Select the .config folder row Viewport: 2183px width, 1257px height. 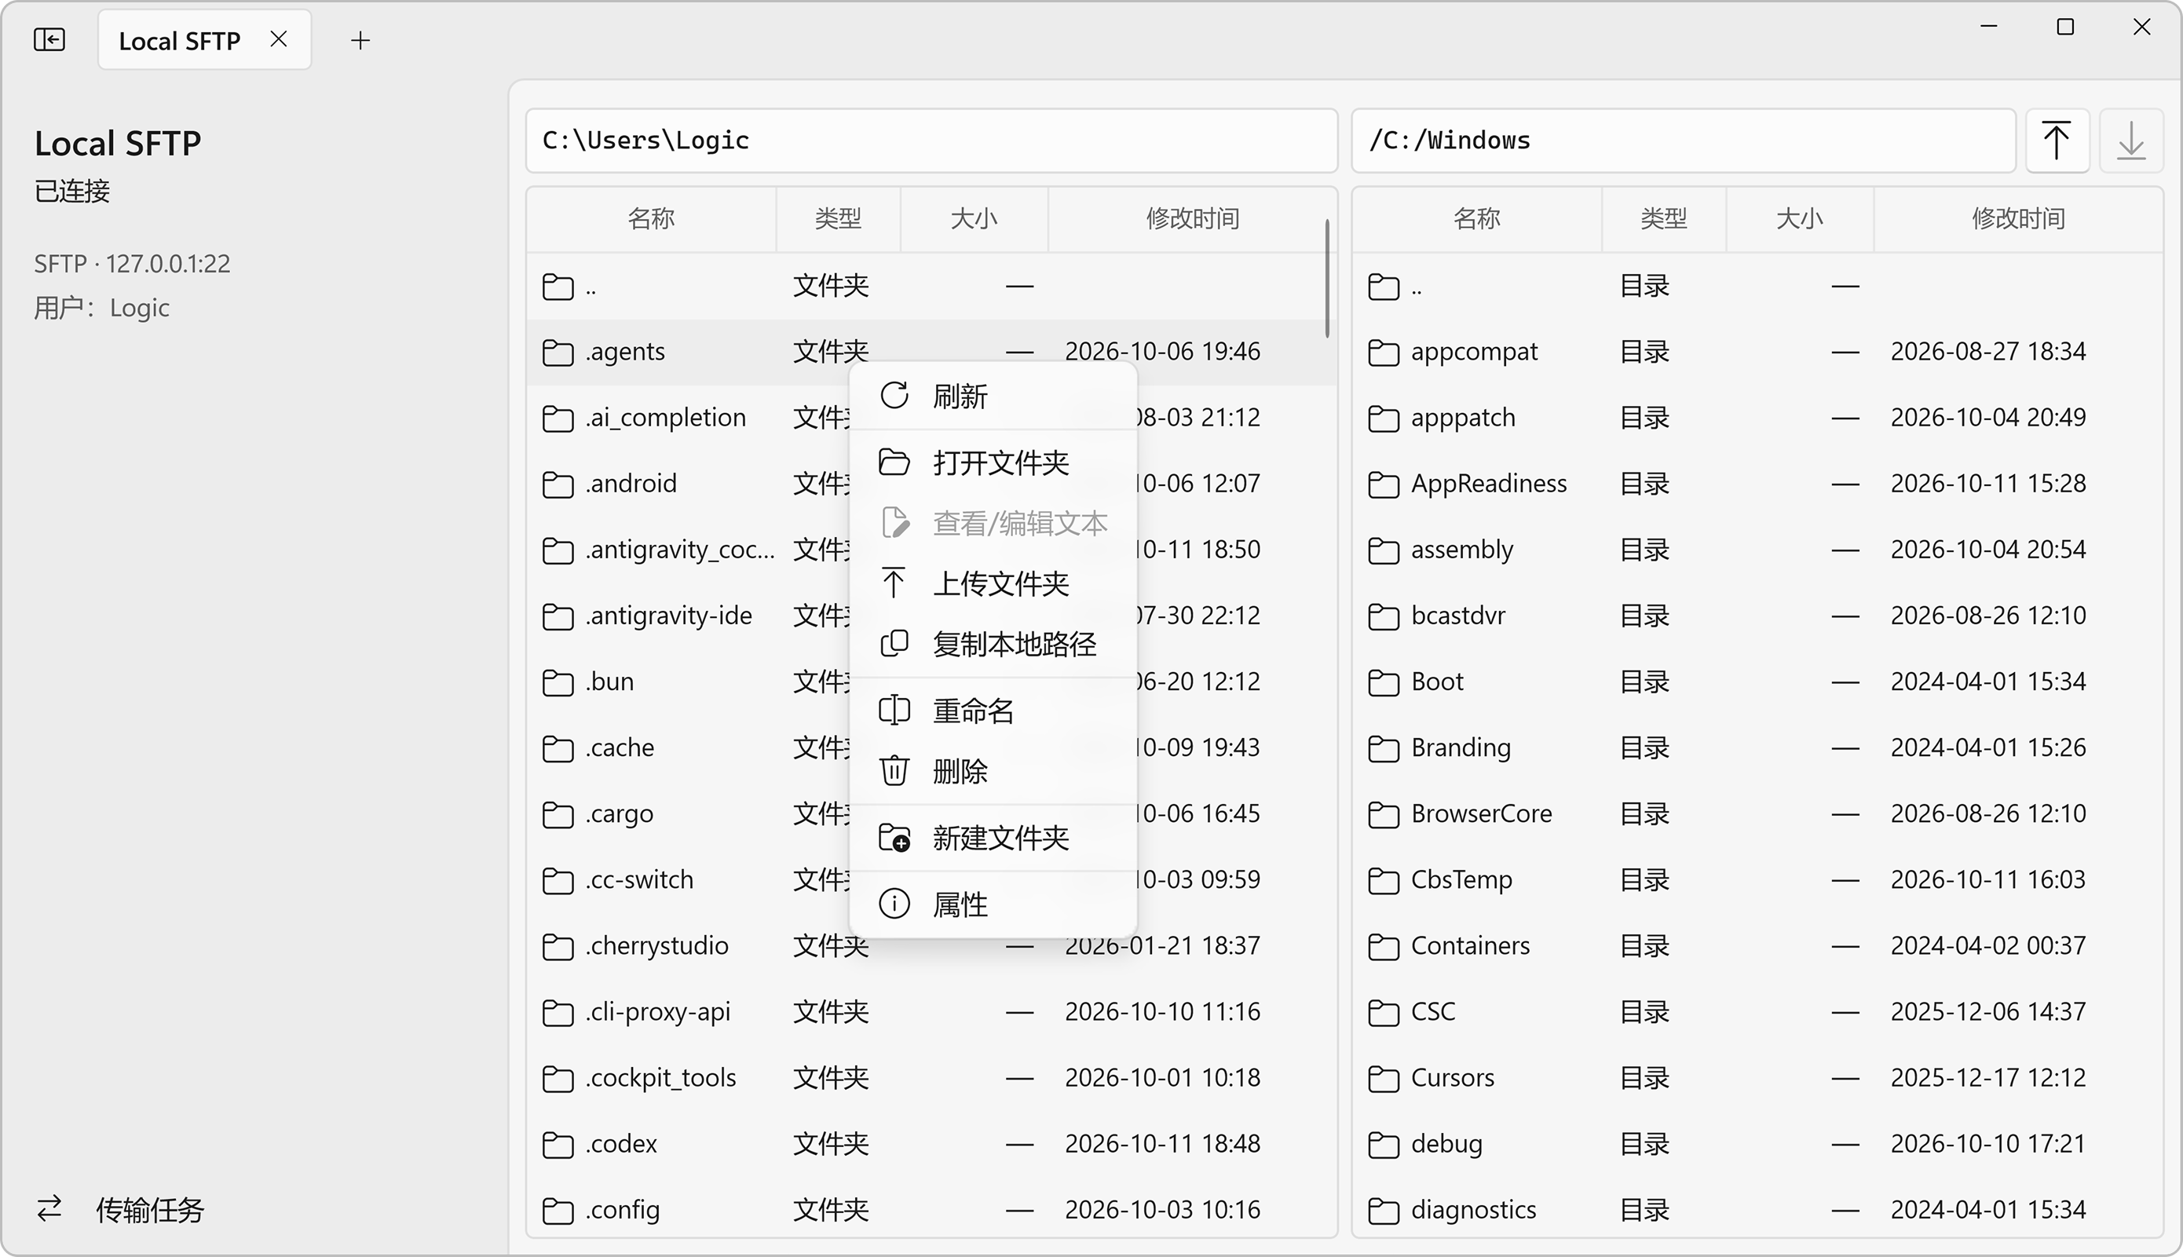pos(931,1211)
